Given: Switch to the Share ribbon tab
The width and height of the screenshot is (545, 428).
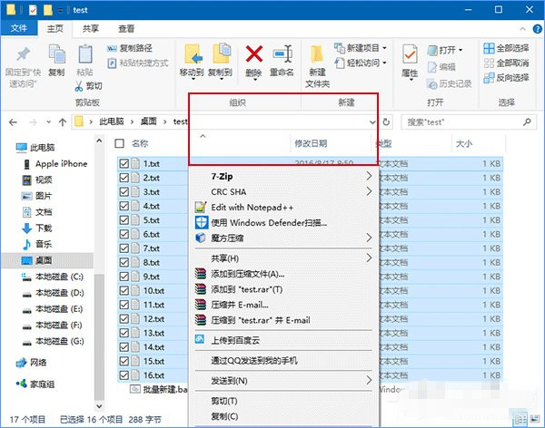Looking at the screenshot, I should 91,28.
